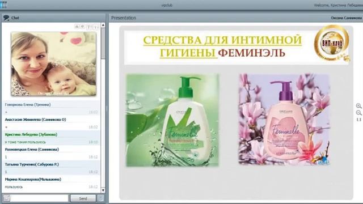Click the 'Chat' panel title text

point(15,18)
